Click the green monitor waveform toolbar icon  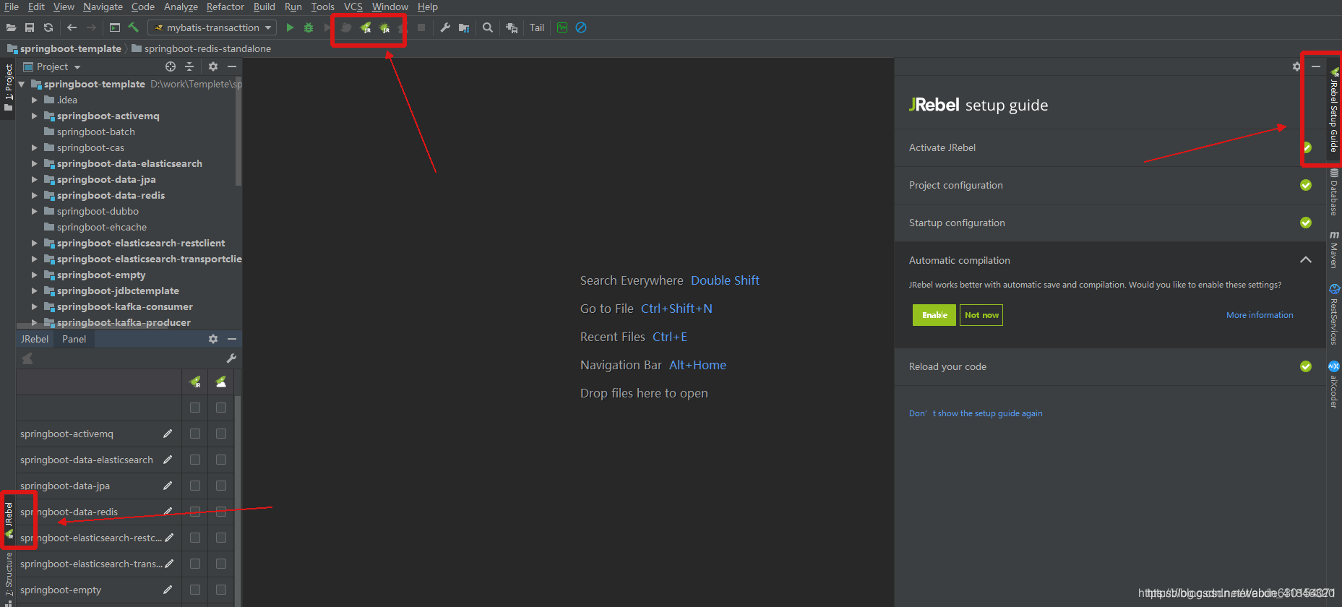coord(562,27)
